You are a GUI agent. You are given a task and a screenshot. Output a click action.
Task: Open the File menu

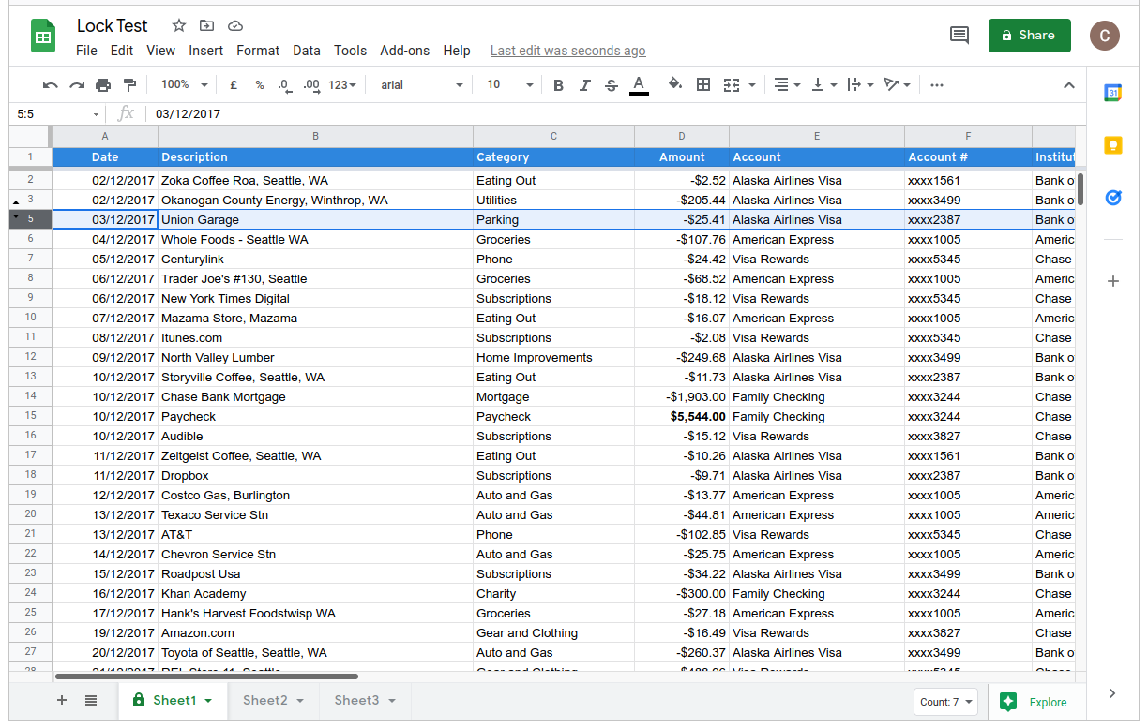(x=86, y=51)
